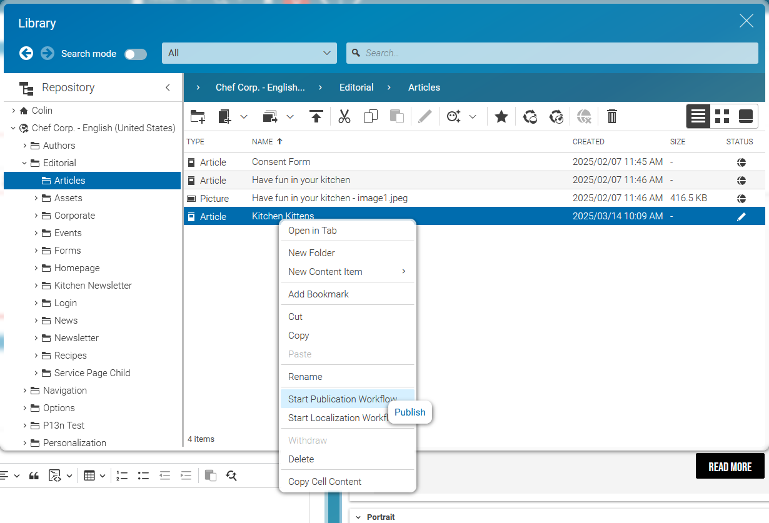Switch to card view layout
This screenshot has height=523, width=769.
click(x=745, y=116)
